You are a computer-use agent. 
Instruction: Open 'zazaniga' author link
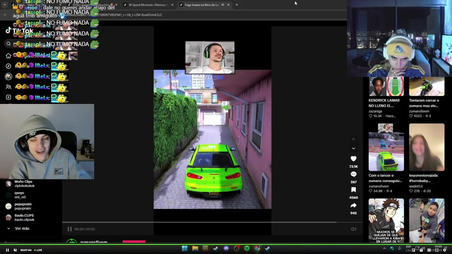375,111
